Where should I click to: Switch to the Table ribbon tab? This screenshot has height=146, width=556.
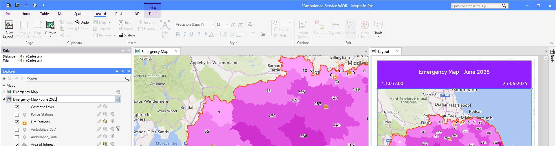[45, 14]
